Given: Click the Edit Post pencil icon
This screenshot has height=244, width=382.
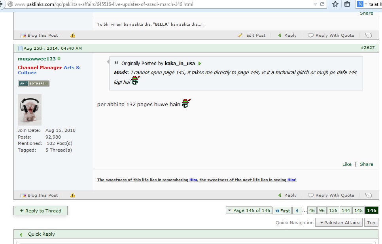Looking at the screenshot, I should coord(240,35).
